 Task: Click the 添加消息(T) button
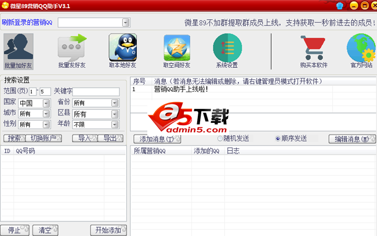click(x=157, y=139)
